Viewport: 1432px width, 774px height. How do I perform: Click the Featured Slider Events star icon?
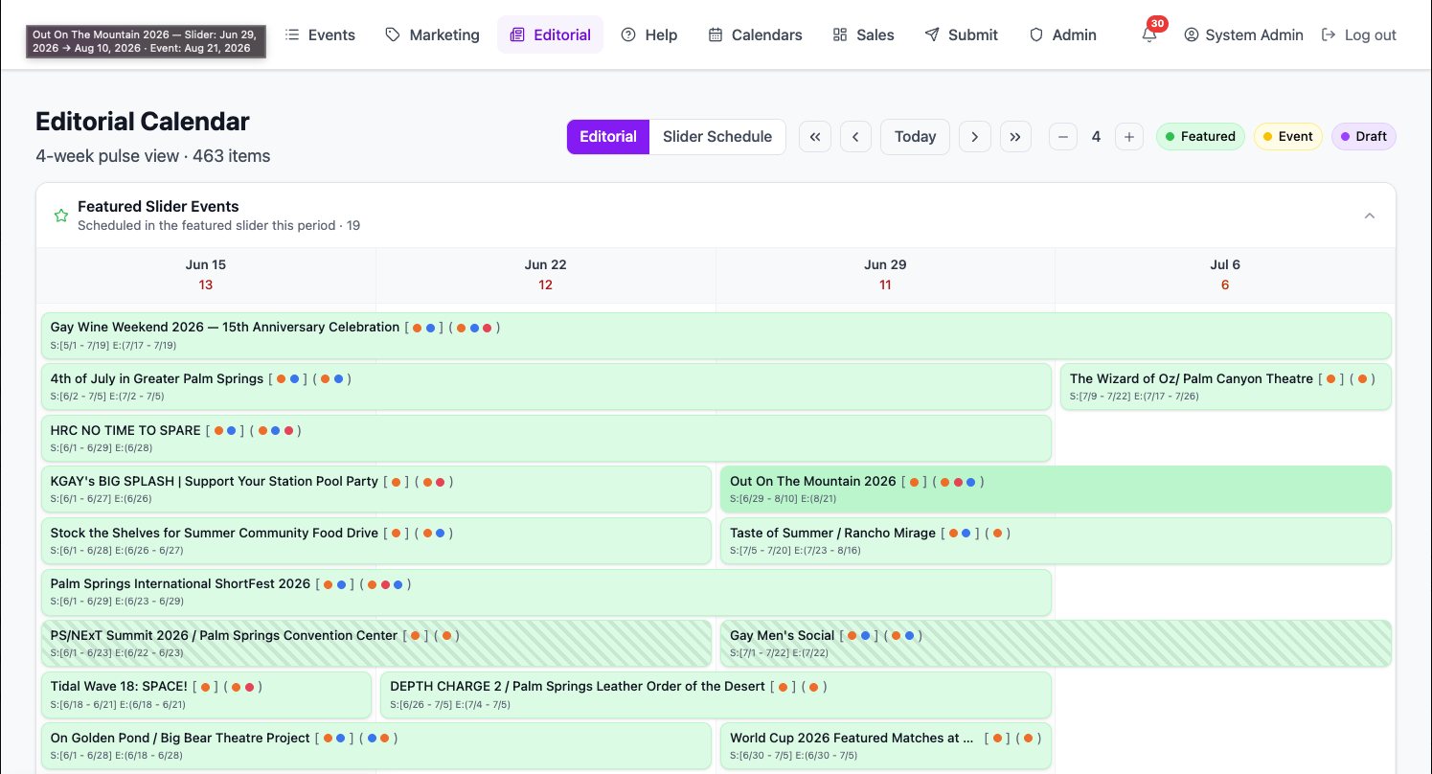click(61, 216)
